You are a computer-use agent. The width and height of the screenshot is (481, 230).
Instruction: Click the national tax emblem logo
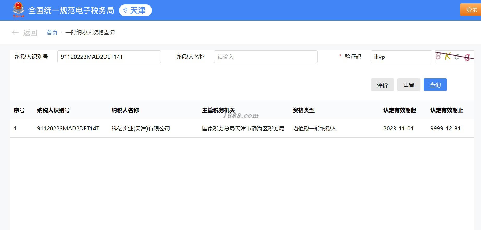click(18, 10)
